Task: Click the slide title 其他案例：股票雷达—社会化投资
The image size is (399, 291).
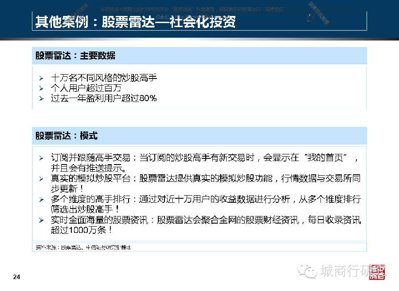Action: tap(135, 21)
